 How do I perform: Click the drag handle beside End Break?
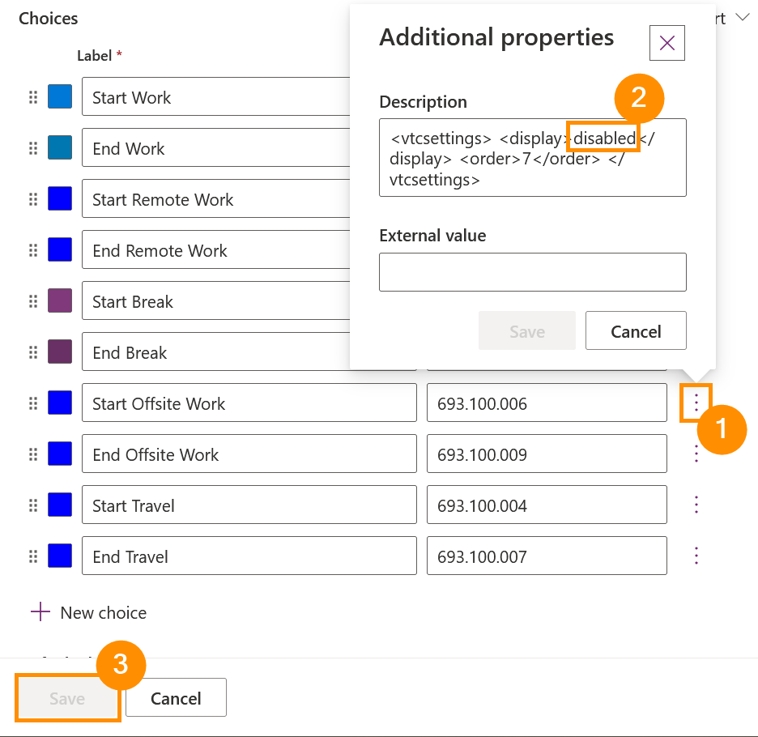coord(33,352)
